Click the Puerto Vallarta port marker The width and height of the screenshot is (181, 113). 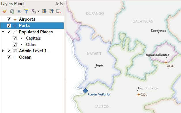[x=85, y=91]
